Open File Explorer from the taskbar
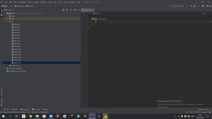This screenshot has width=212, height=119. pos(37,116)
